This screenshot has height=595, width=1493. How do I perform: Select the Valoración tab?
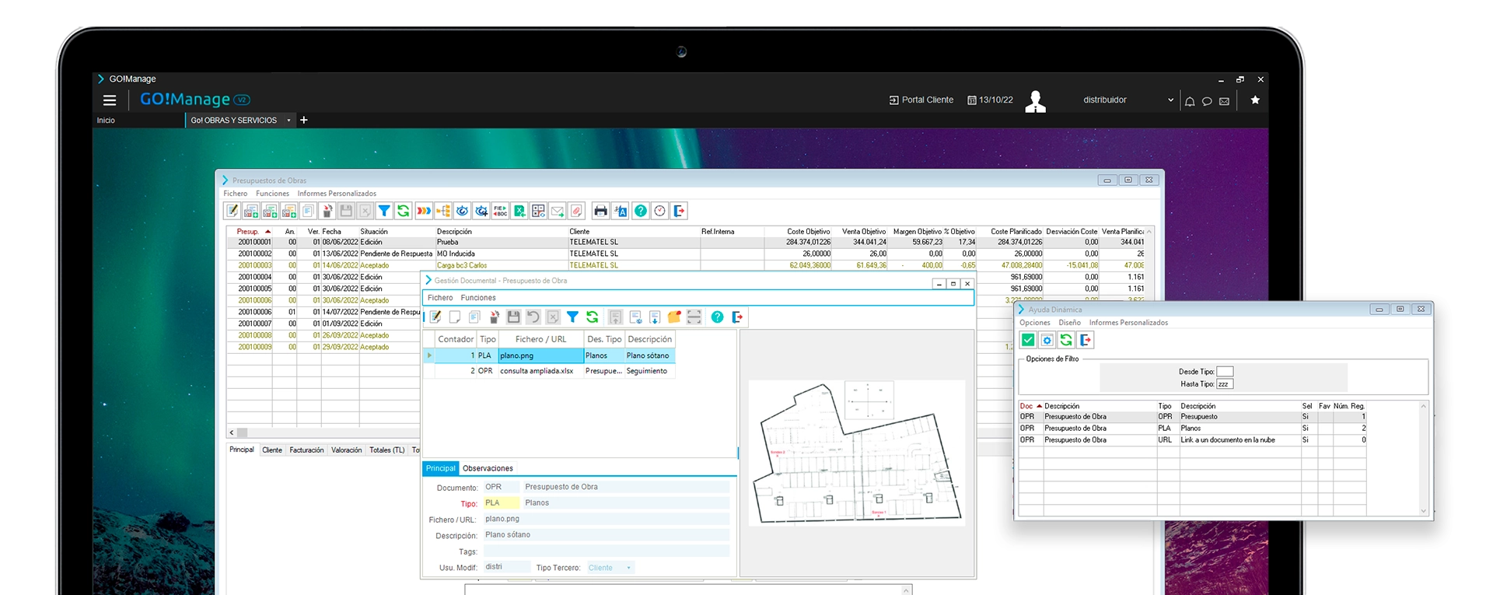346,450
